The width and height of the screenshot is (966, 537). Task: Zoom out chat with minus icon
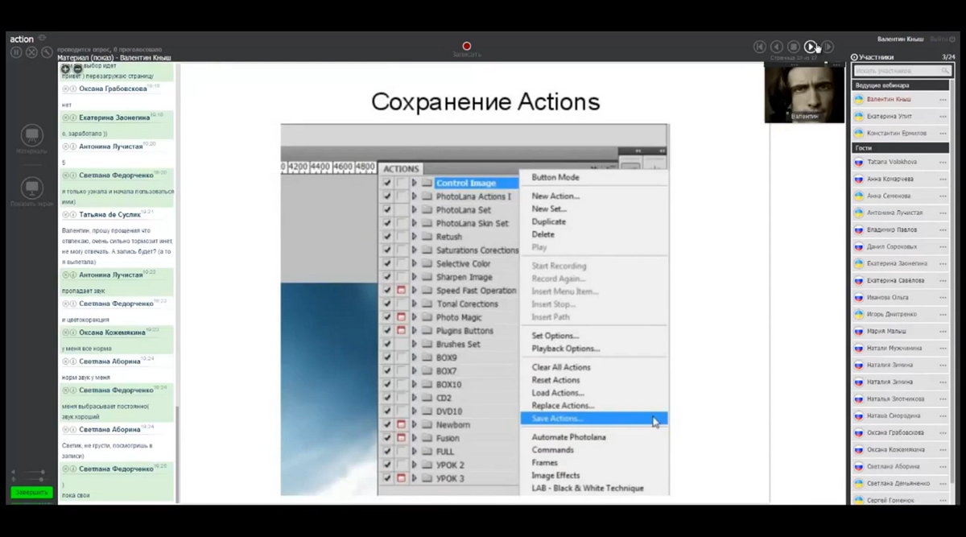click(x=77, y=69)
